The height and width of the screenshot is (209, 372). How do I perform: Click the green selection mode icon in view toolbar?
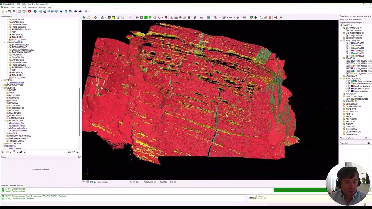(146, 17)
